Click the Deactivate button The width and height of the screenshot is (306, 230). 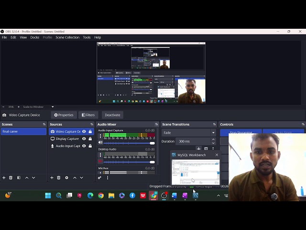[x=112, y=115]
